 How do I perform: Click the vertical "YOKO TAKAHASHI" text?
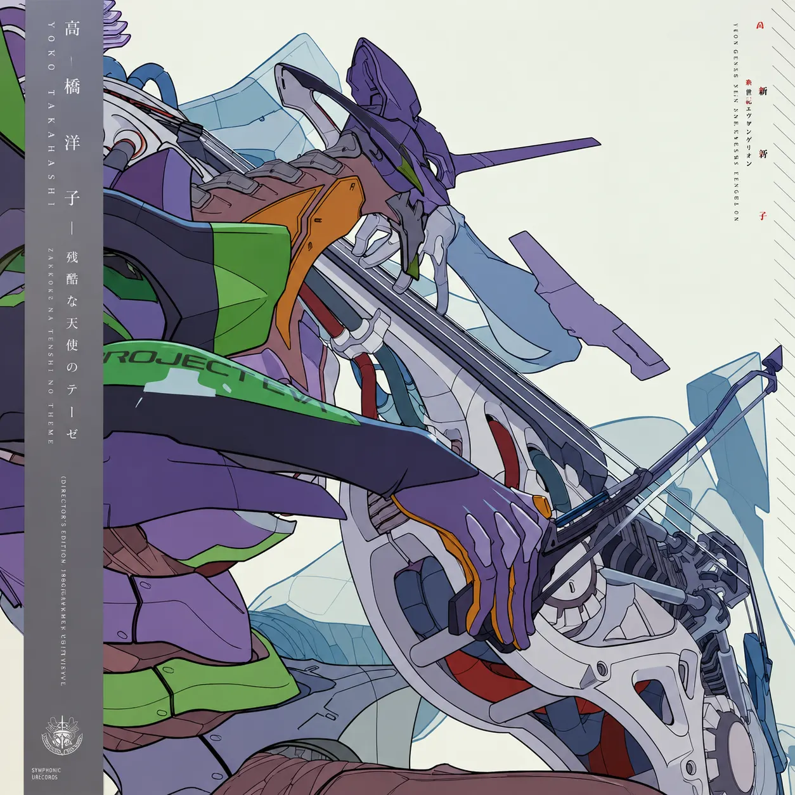pos(51,114)
